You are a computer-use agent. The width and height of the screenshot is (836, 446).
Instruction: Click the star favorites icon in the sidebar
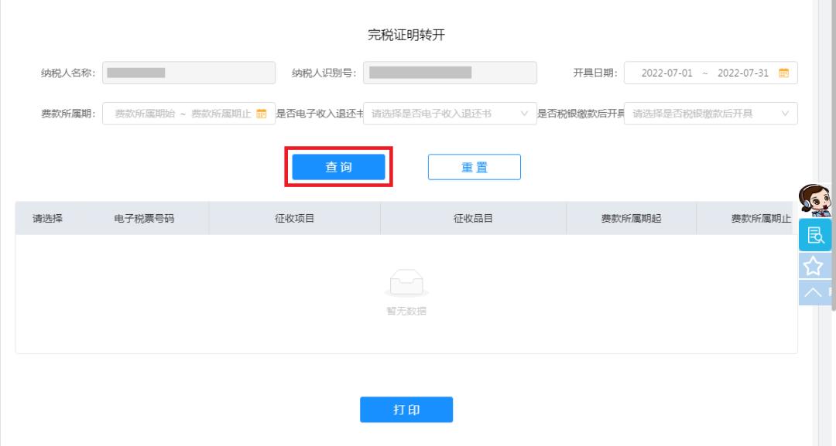(x=814, y=265)
